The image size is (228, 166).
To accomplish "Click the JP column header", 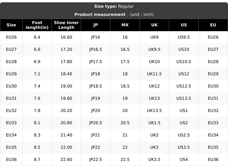I will [95, 25].
